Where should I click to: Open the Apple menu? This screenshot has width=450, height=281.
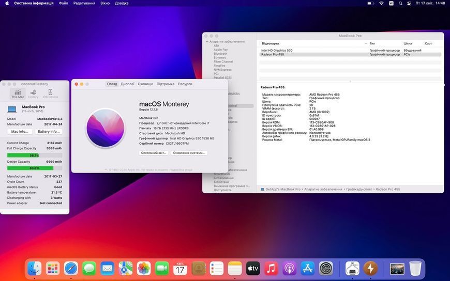[7, 3]
